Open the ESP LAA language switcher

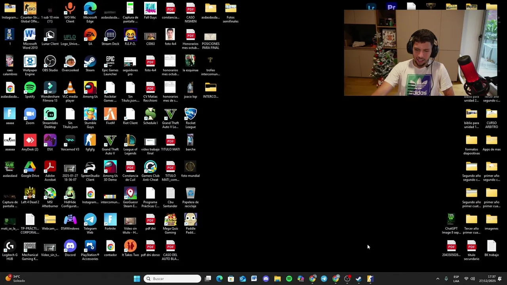pyautogui.click(x=456, y=279)
